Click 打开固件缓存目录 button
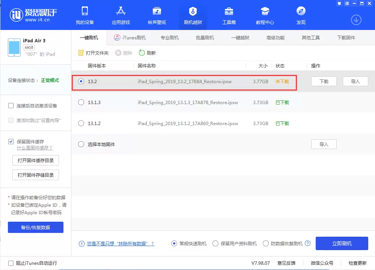The image size is (375, 270). tap(36, 161)
